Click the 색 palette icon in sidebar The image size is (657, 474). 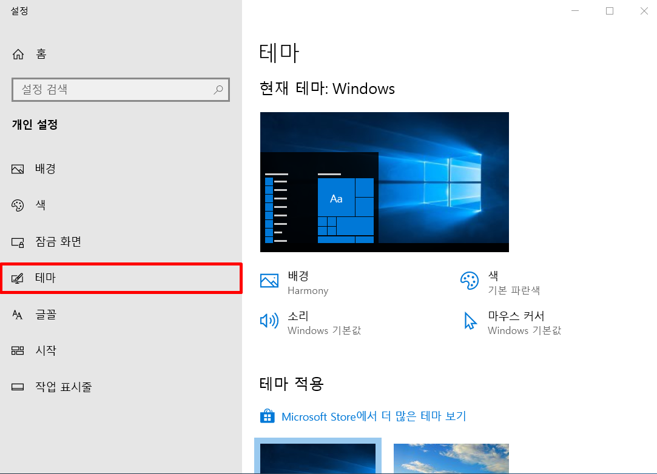point(18,205)
